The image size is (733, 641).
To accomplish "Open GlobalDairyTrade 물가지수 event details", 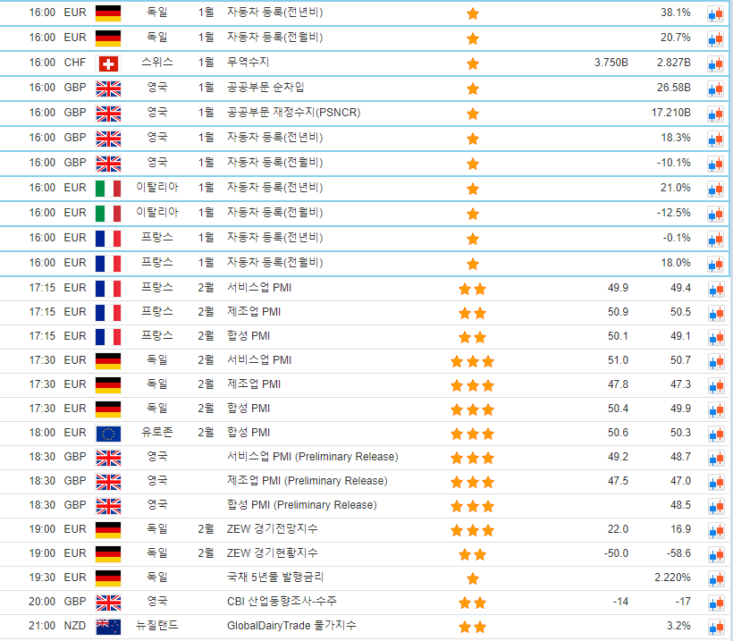I will tap(291, 626).
